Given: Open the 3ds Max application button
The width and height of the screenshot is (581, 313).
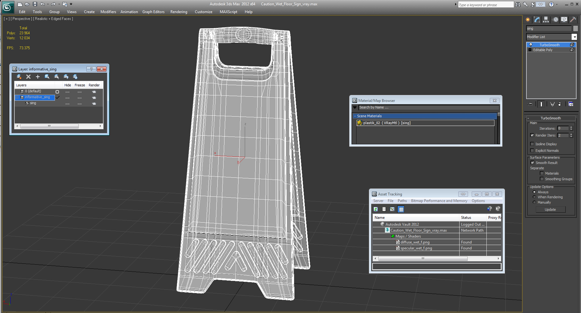Looking at the screenshot, I should (7, 7).
